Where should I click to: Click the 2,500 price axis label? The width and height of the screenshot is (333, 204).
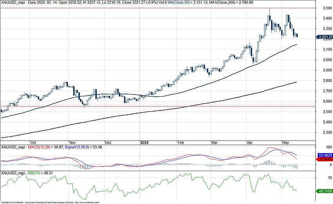click(327, 112)
